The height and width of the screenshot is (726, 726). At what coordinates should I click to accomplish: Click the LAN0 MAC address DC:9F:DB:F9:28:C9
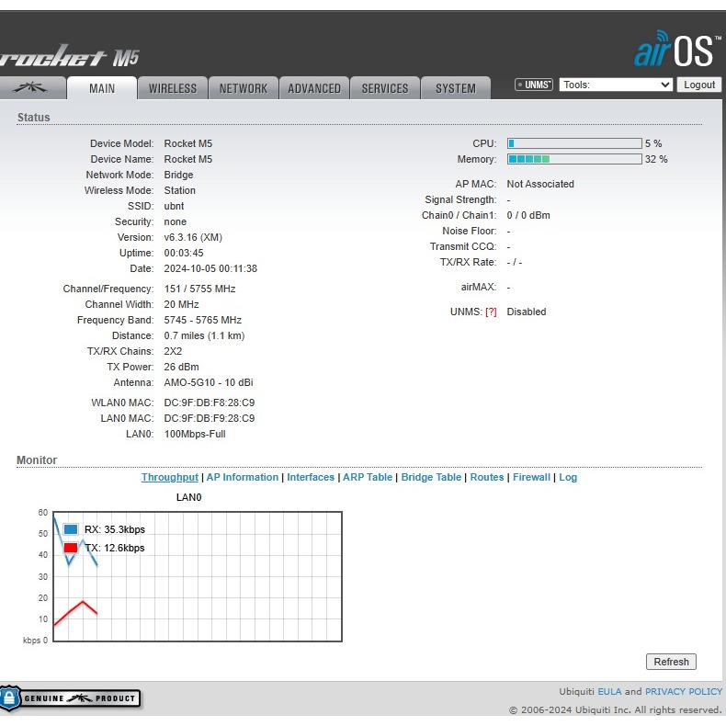click(210, 418)
